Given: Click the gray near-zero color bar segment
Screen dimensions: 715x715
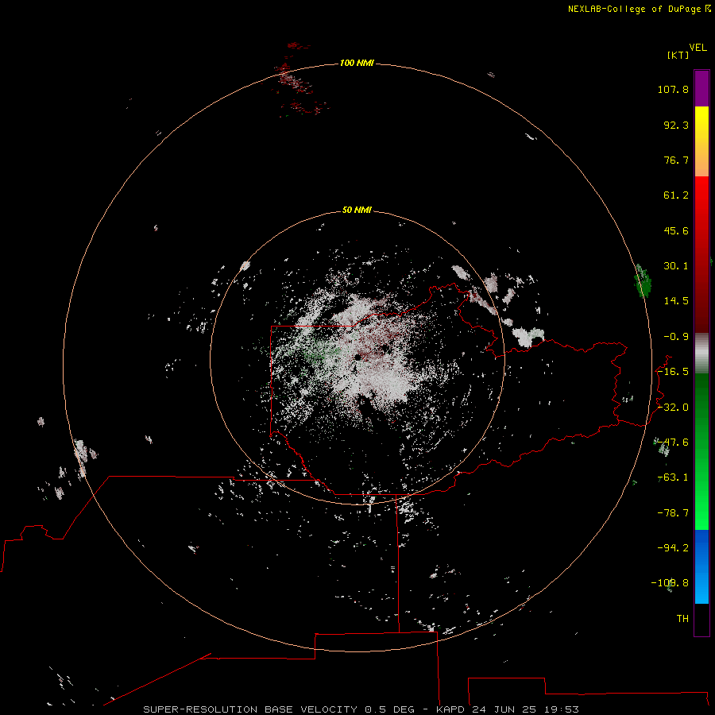Looking at the screenshot, I should 701,354.
